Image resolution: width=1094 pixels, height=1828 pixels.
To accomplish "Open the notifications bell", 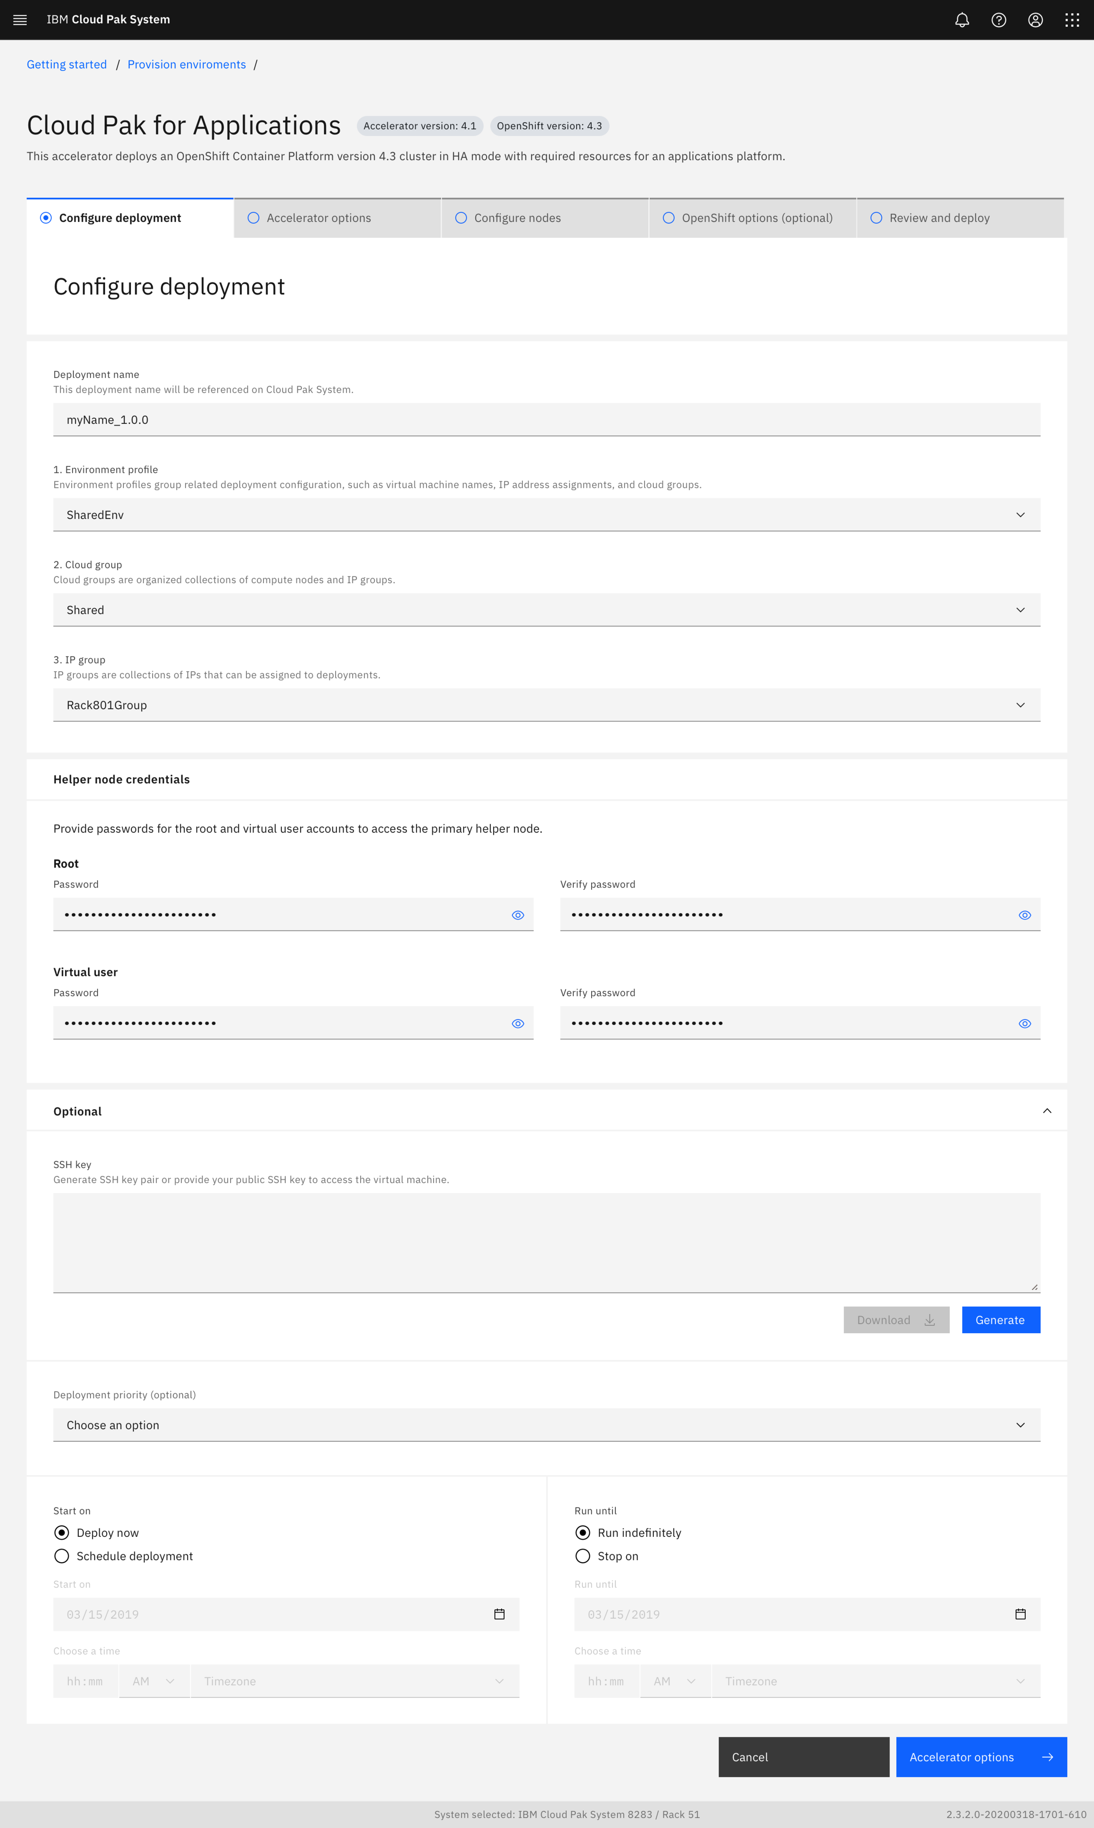I will tap(962, 20).
